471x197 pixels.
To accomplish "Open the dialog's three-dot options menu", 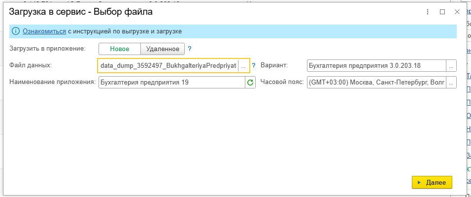I will (x=428, y=12).
